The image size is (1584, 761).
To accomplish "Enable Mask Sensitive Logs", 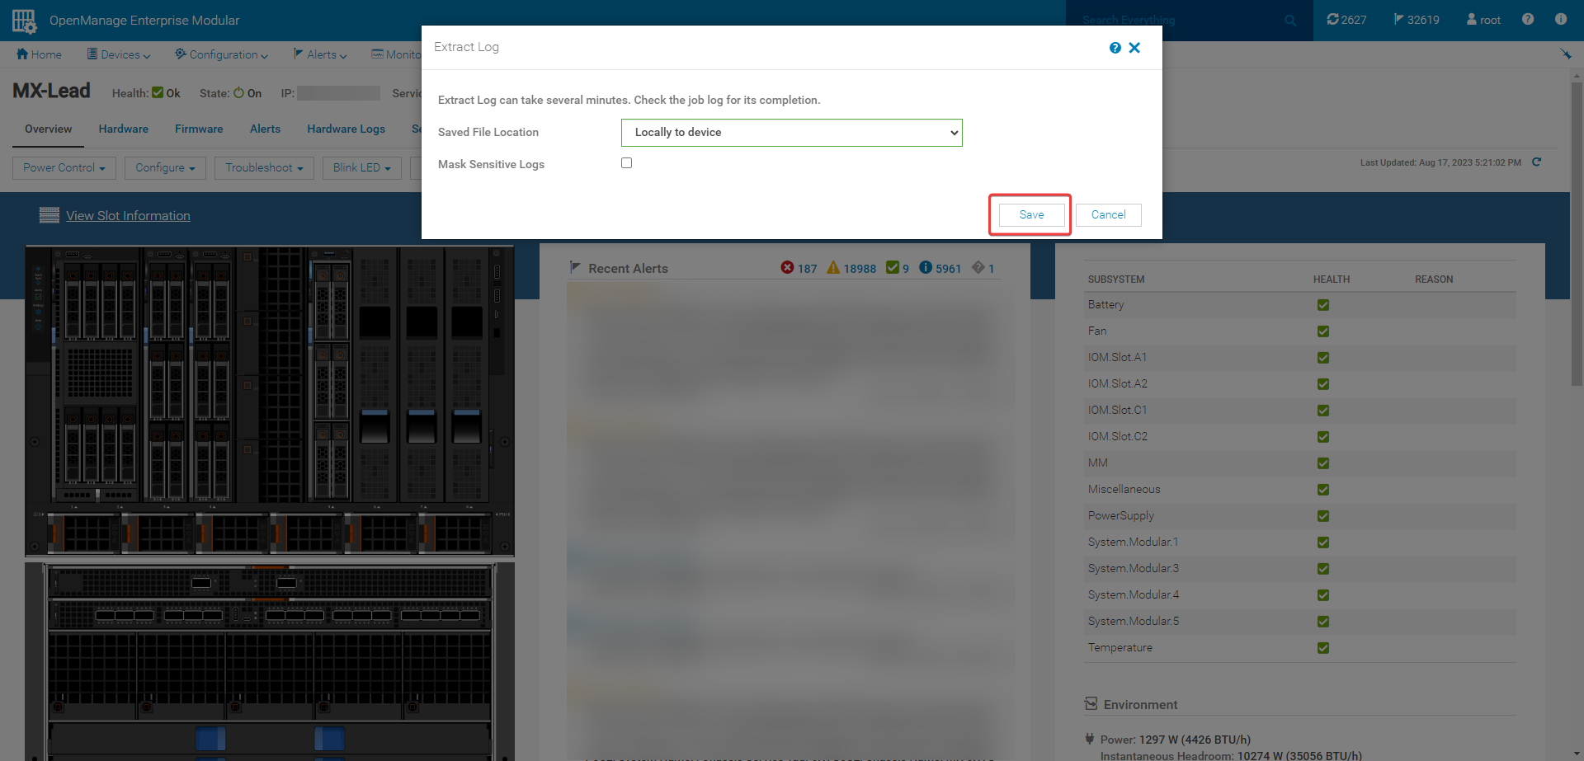I will pyautogui.click(x=626, y=162).
